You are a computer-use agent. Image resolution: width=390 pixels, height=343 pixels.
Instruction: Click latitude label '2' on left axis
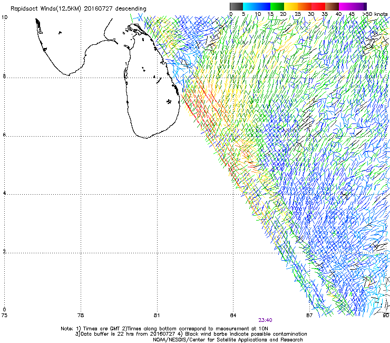[4, 251]
